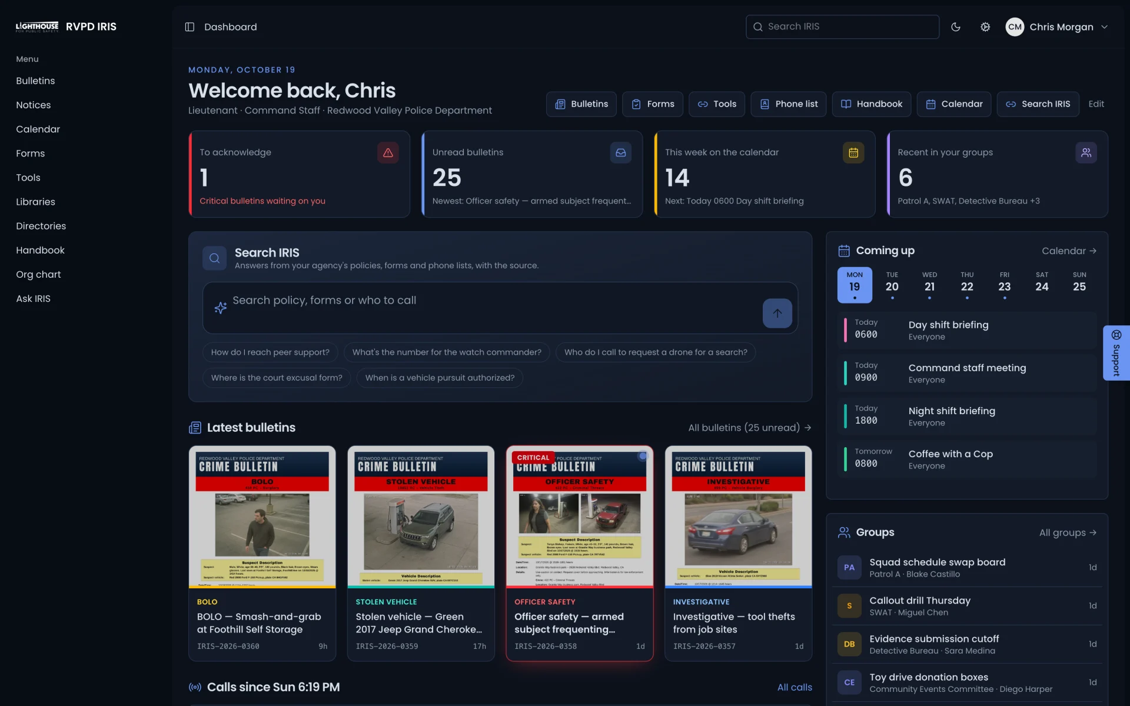Choose 'When is a vehicle pursuit authorized?' suggestion
This screenshot has height=706, width=1130.
tap(440, 378)
